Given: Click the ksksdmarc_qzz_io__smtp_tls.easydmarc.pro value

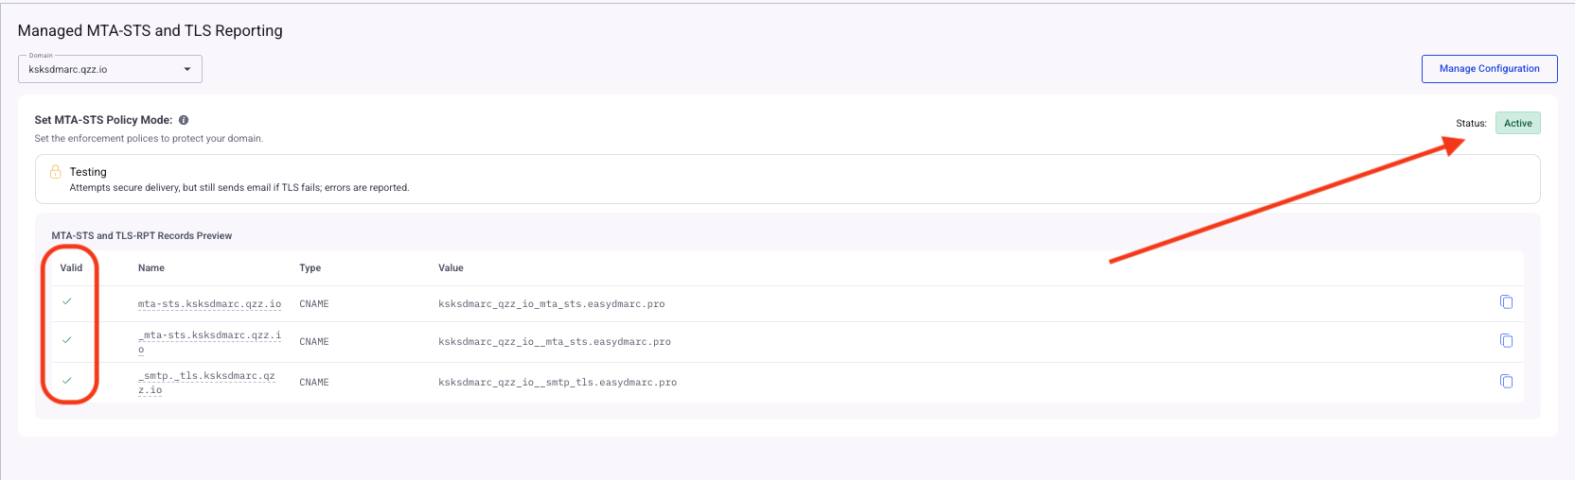Looking at the screenshot, I should [557, 383].
